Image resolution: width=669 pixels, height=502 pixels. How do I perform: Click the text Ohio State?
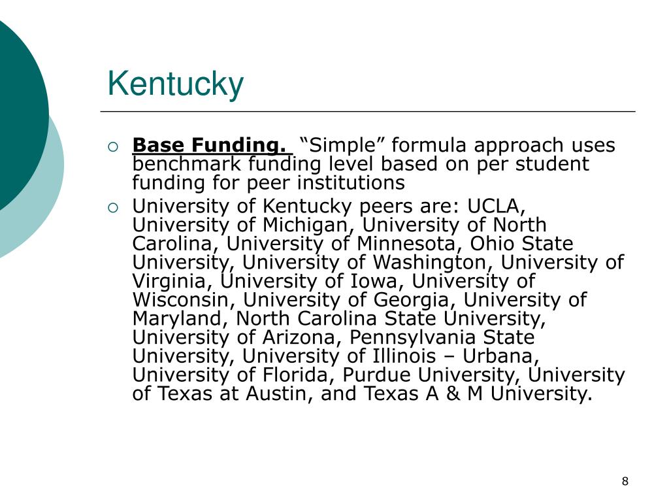(x=521, y=244)
